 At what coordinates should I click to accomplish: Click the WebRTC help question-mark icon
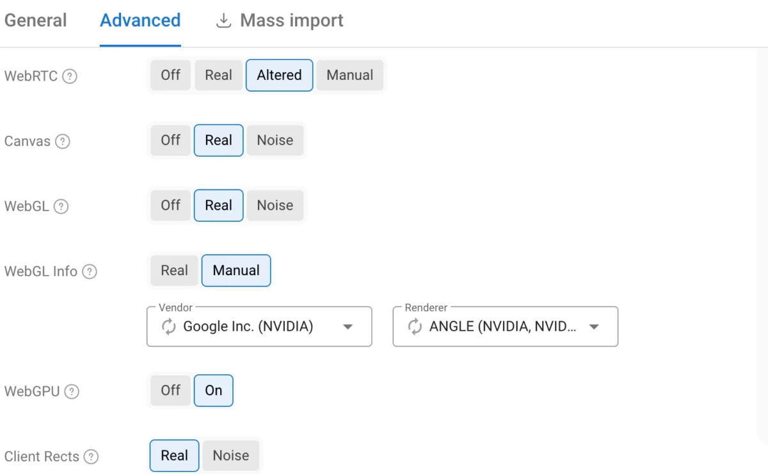coord(70,76)
